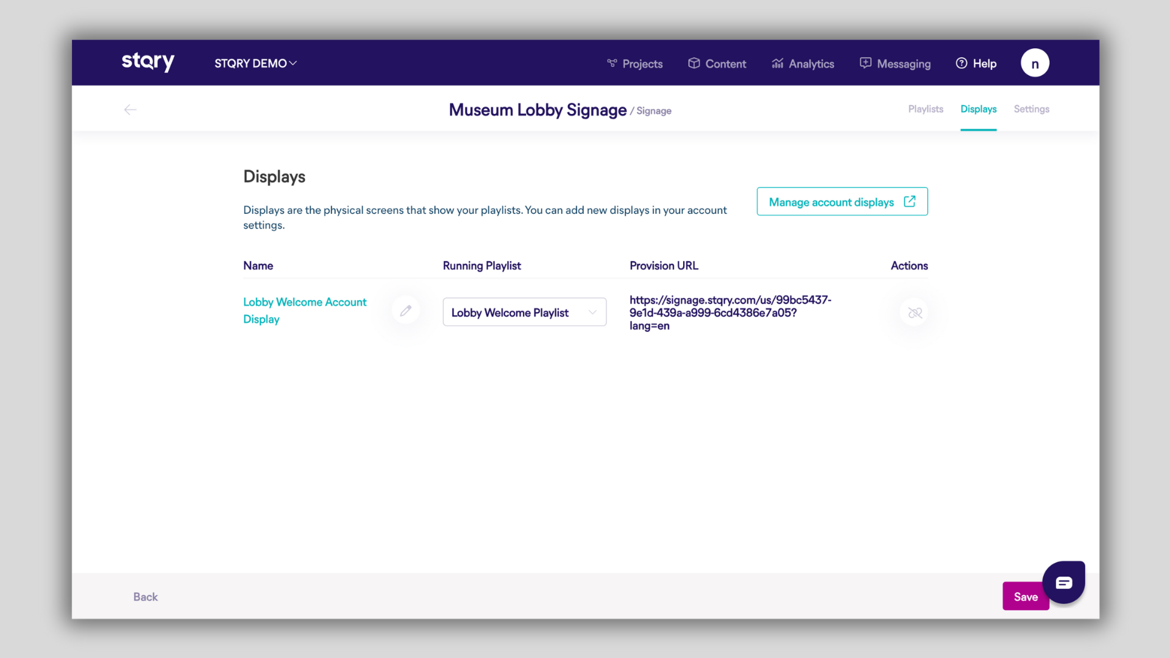Open Analytics in the navigation bar
Screen dimensions: 1170x658
coord(803,63)
